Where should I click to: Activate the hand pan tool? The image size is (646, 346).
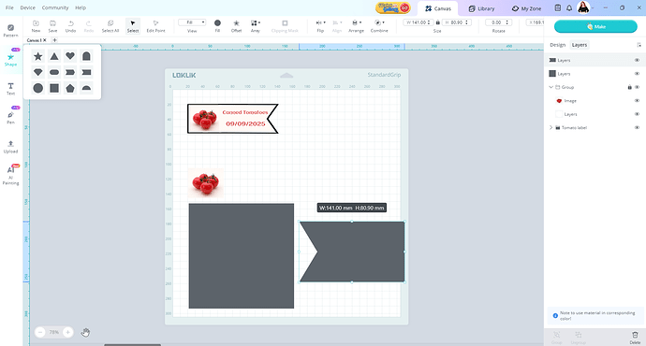click(85, 332)
